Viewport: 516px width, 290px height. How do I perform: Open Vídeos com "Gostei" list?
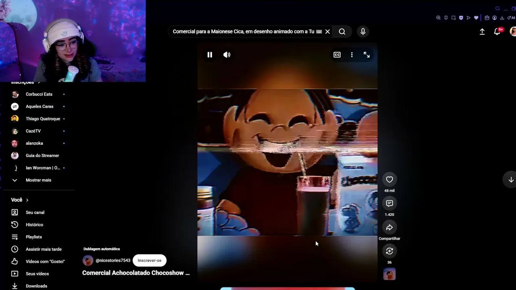(x=38, y=261)
